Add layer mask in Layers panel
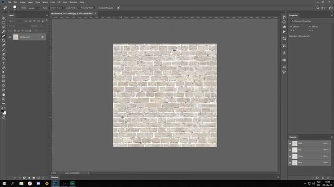Viewport: 334px width, 187px height. click(x=25, y=178)
